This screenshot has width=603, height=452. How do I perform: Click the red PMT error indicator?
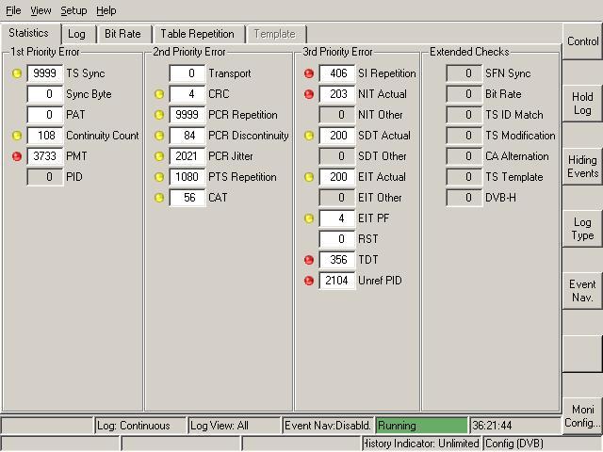point(17,156)
